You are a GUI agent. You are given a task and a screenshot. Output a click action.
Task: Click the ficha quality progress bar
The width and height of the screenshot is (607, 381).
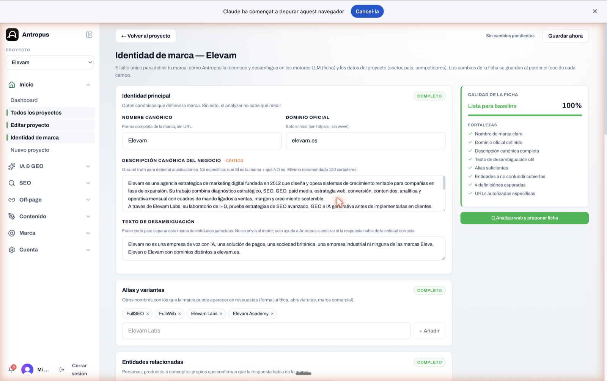pos(525,115)
